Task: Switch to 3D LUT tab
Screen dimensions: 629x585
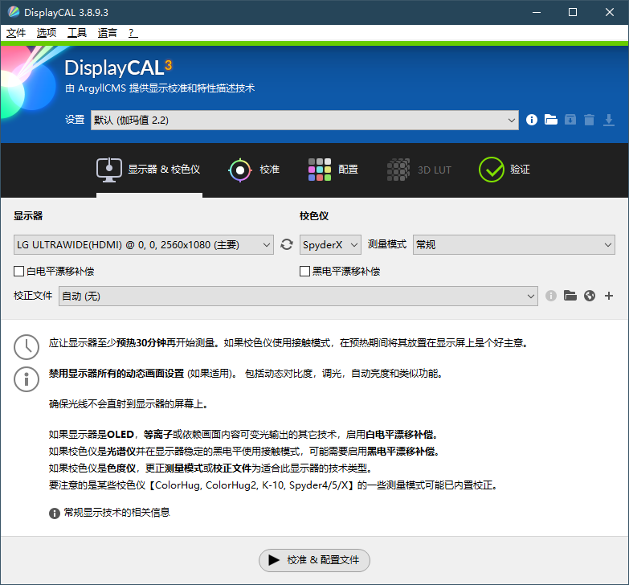Action: point(419,170)
